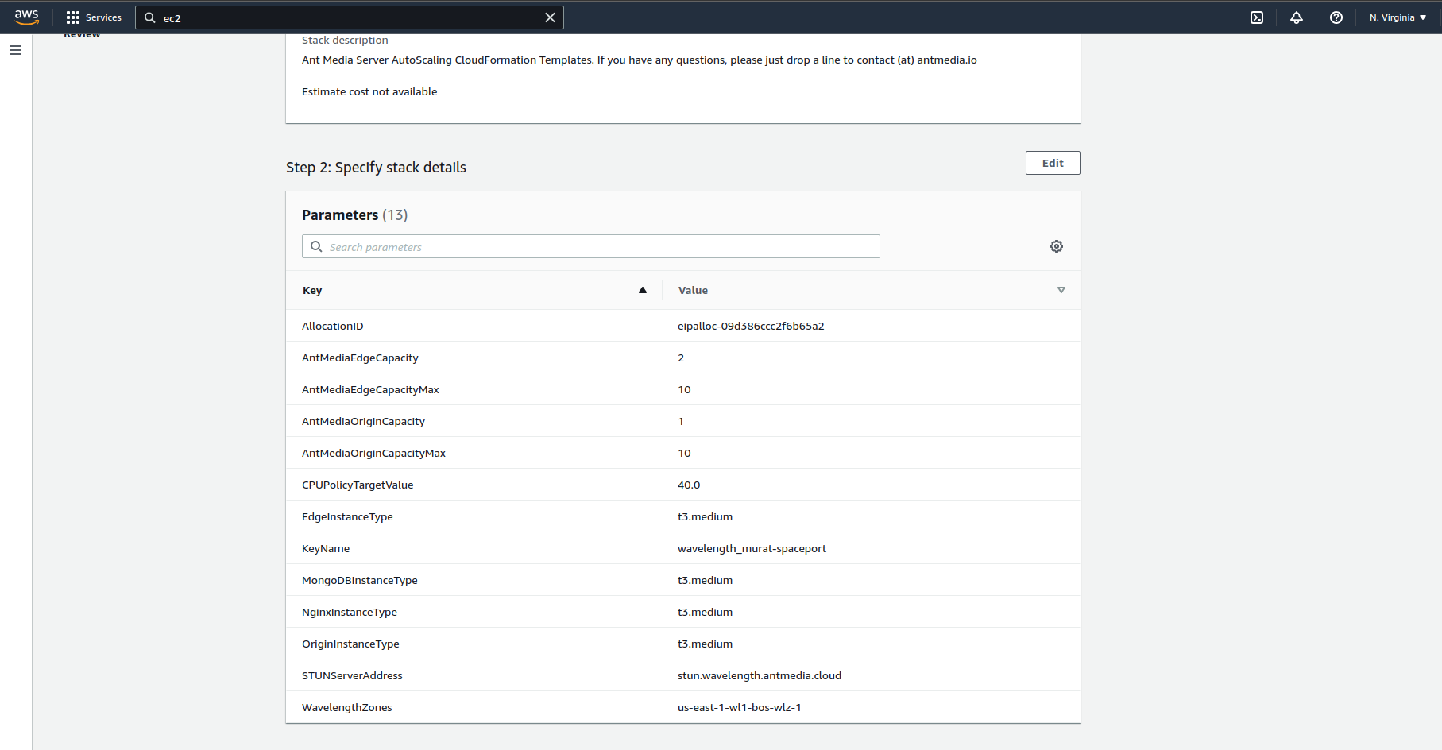Select the STUNServerAddress key
The width and height of the screenshot is (1442, 750).
point(352,675)
